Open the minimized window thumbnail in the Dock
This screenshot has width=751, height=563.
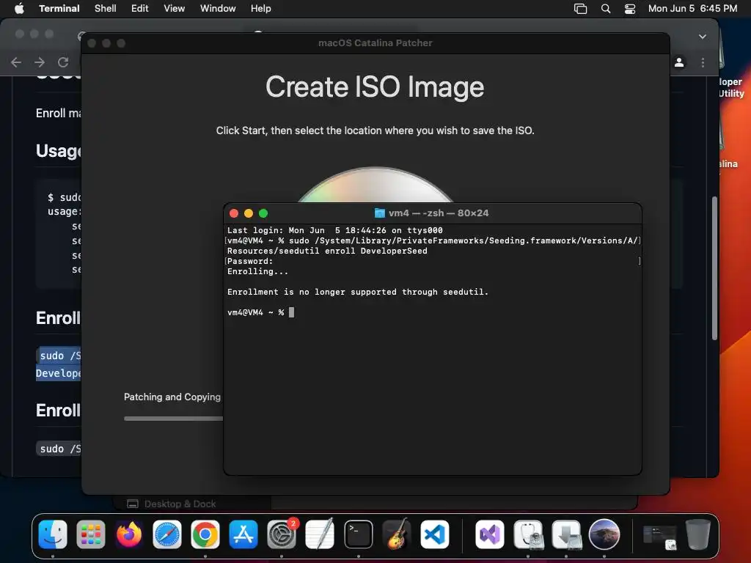coord(659,537)
